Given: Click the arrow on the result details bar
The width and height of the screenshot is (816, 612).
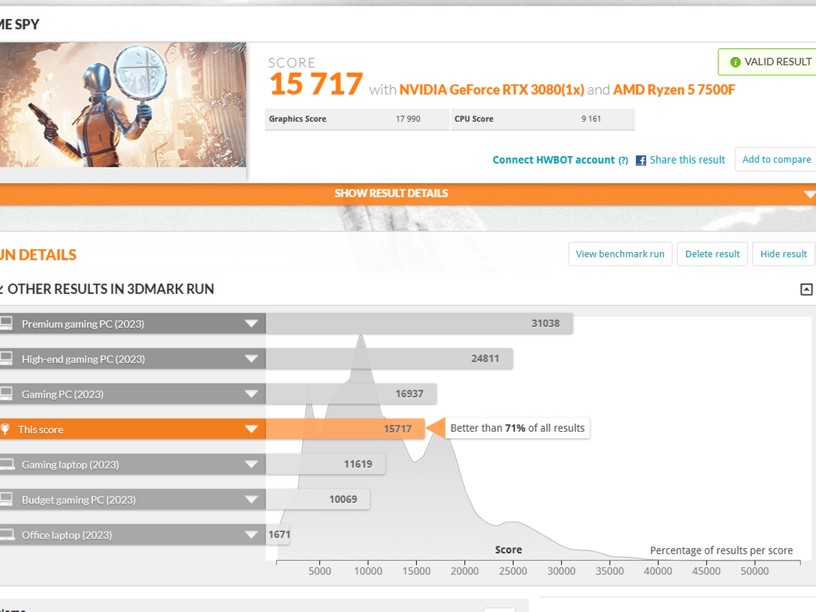Looking at the screenshot, I should coord(809,194).
